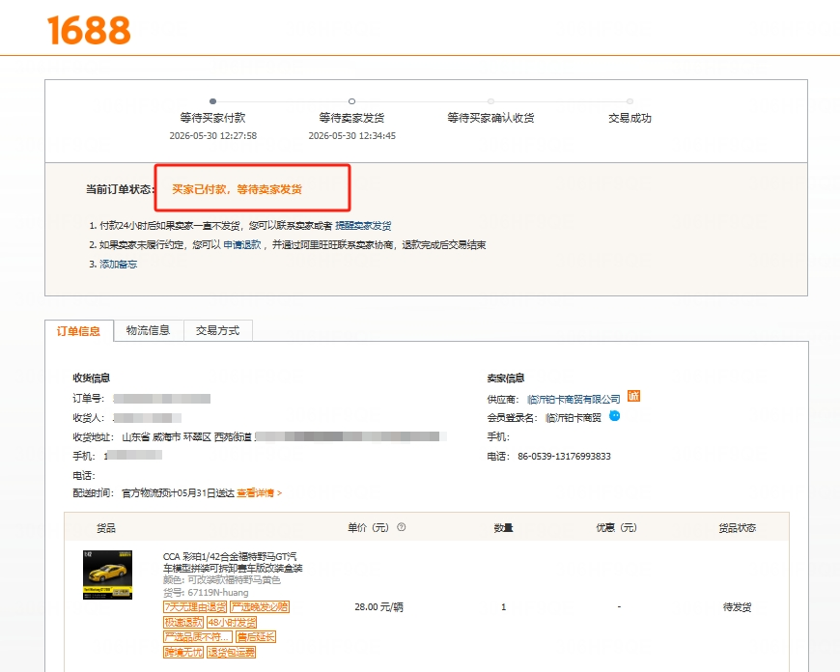
Task: Click the 退货包运费 tag
Action: pyautogui.click(x=232, y=652)
